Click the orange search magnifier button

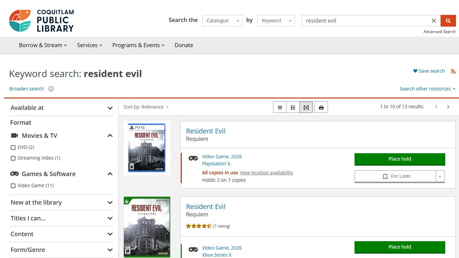(x=448, y=21)
